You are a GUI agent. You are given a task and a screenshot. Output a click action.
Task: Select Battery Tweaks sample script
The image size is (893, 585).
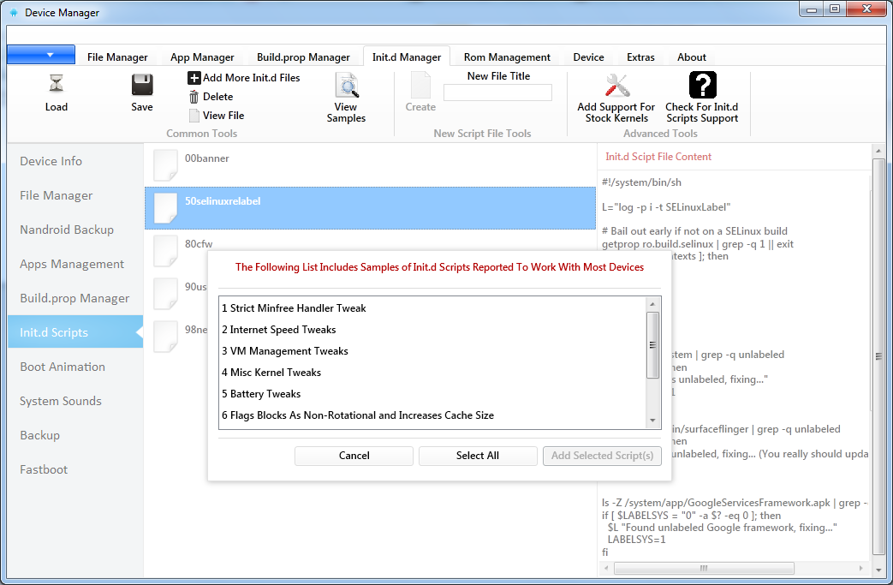click(265, 394)
